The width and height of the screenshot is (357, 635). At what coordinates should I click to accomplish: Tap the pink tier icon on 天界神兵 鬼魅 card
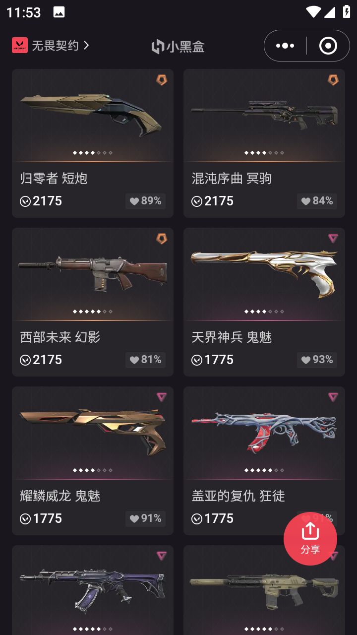333,239
